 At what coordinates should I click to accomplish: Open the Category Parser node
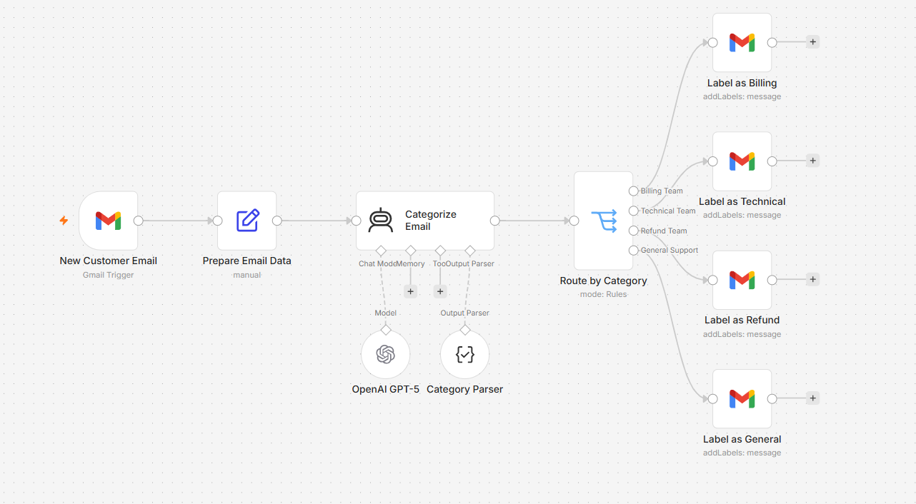point(465,354)
